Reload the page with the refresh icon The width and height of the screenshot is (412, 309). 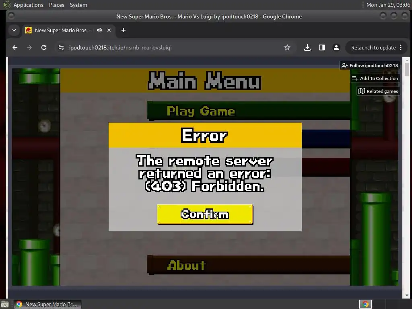(x=44, y=47)
